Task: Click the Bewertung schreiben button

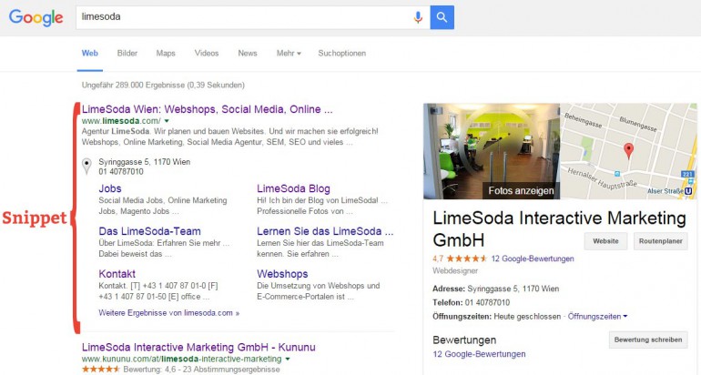Action: [x=647, y=340]
